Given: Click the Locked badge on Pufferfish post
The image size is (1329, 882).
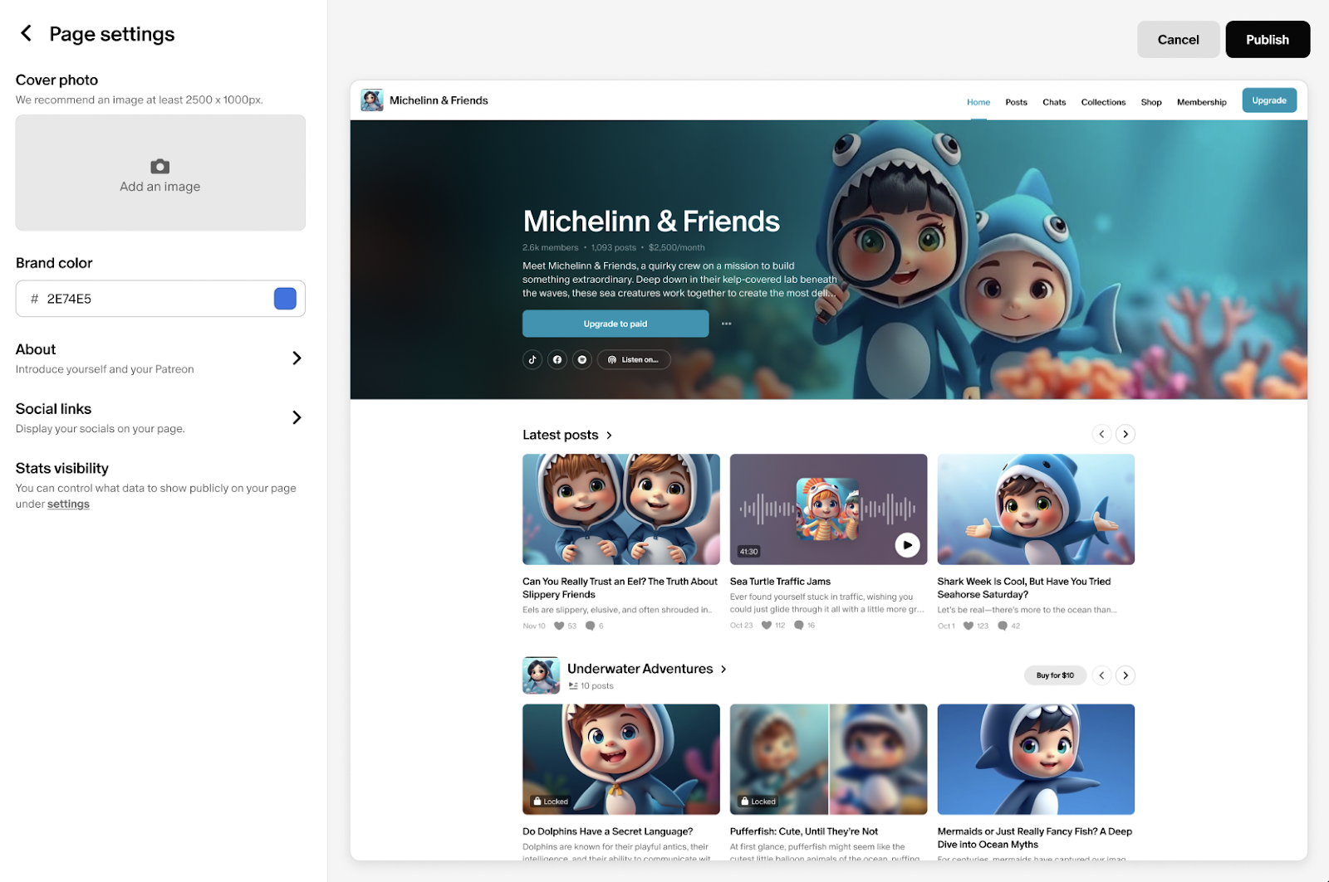Looking at the screenshot, I should point(758,802).
